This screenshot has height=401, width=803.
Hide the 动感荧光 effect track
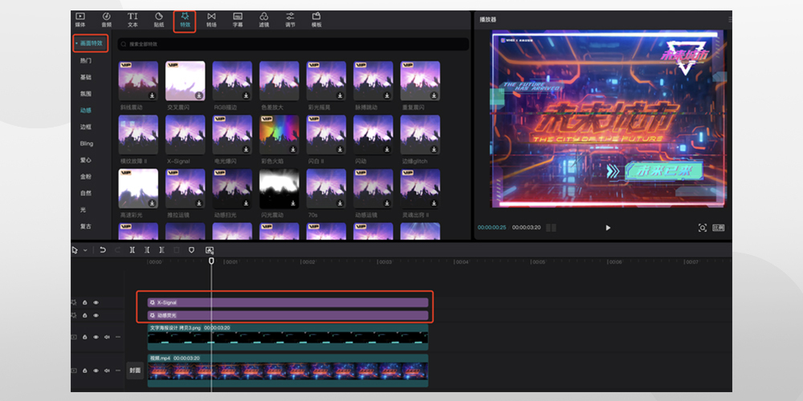click(96, 315)
